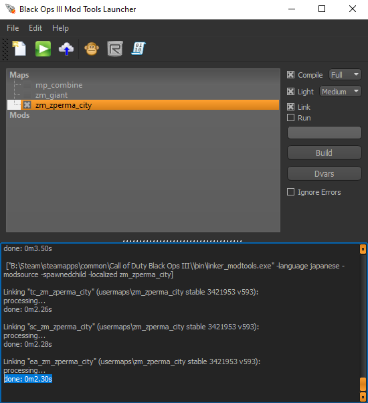Click the New map document icon
The width and height of the screenshot is (368, 403).
[19, 48]
